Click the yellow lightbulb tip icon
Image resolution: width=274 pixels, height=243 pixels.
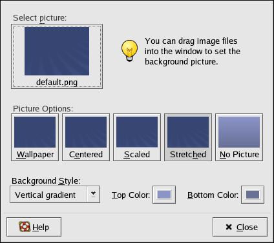[x=129, y=51]
